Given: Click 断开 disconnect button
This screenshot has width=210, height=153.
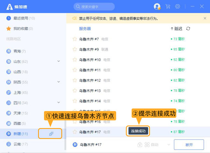Looking at the screenshot, I should coord(189,145).
